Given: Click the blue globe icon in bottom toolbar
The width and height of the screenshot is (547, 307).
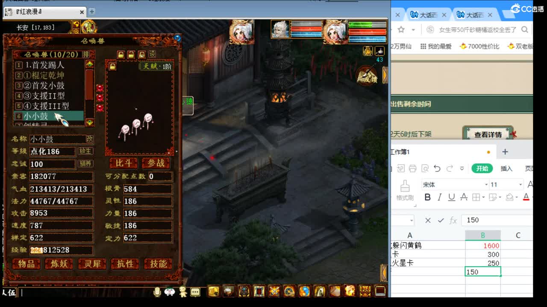Looking at the screenshot, I should (x=304, y=291).
